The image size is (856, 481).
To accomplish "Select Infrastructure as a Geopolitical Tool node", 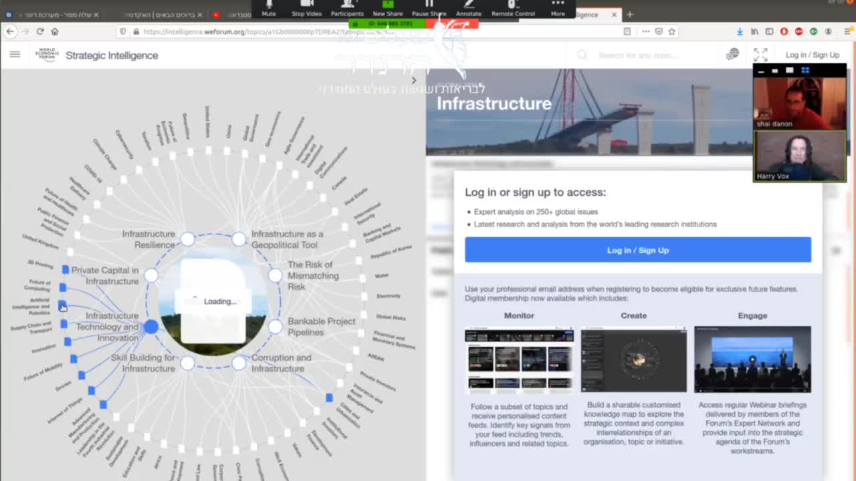I will [x=239, y=239].
